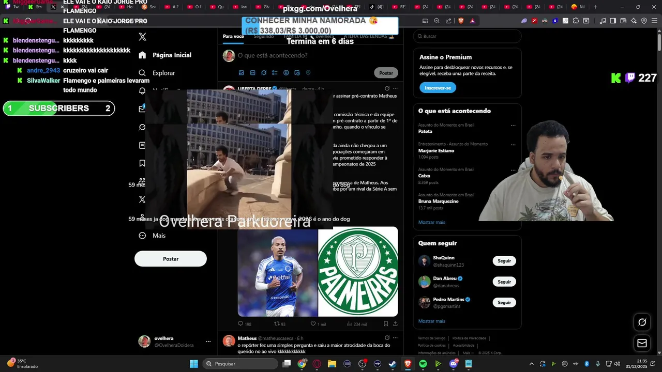Screen dimensions: 662x372
Task: Open floating messages envelope button
Action: tap(642, 343)
